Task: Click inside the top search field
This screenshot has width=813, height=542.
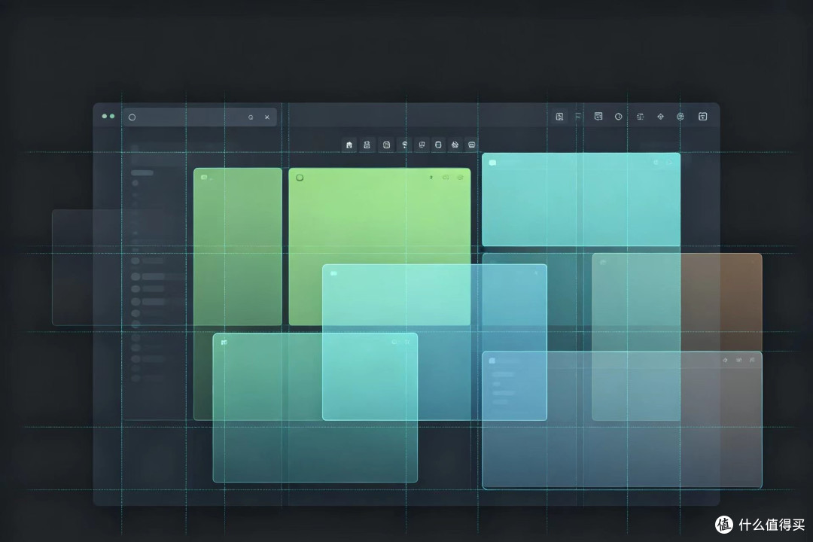Action: point(199,117)
